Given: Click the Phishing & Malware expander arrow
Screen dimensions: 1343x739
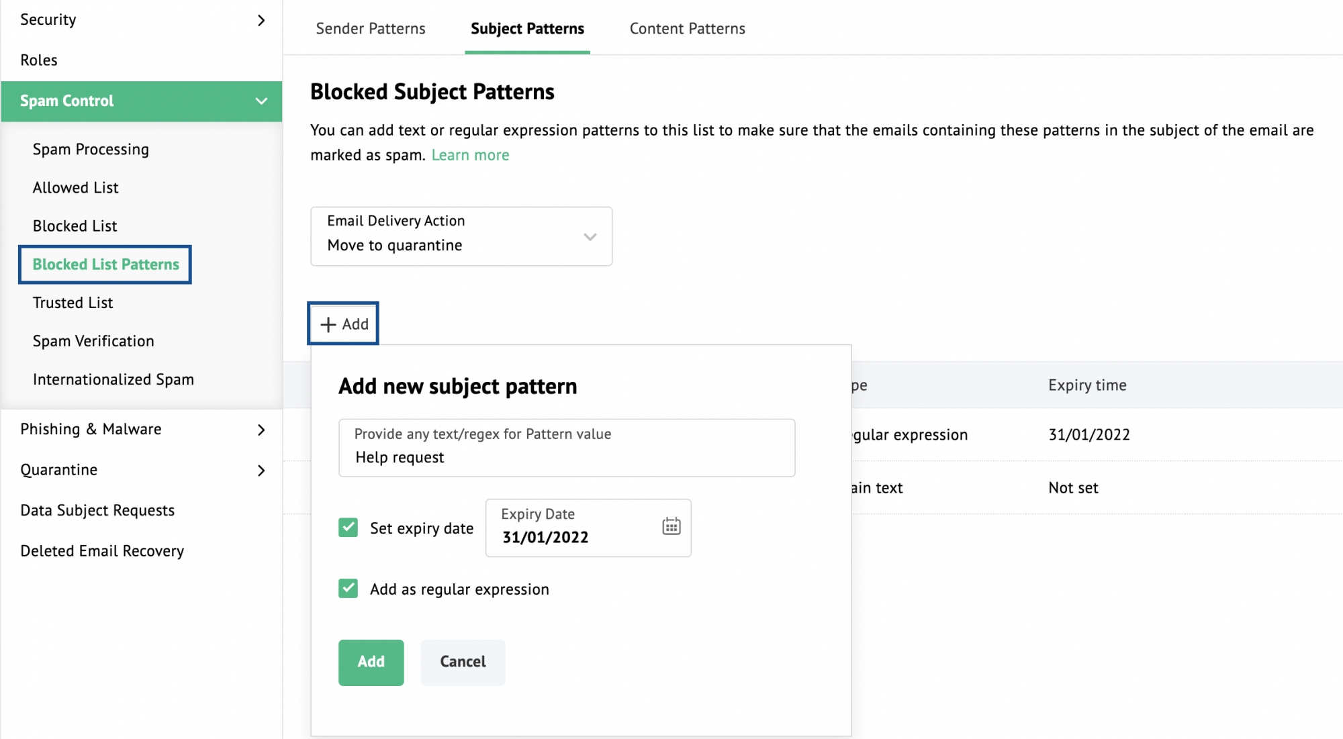Looking at the screenshot, I should coord(263,428).
